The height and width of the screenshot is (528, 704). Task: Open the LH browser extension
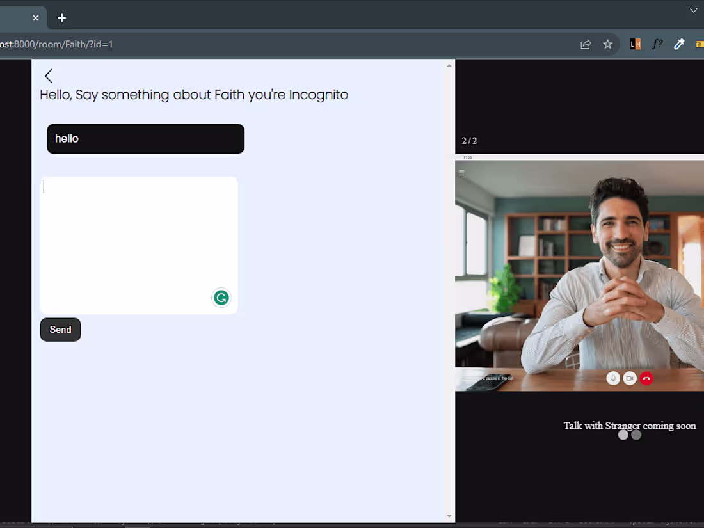tap(635, 44)
